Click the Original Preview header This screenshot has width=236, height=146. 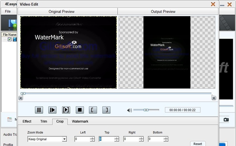coord(68,11)
